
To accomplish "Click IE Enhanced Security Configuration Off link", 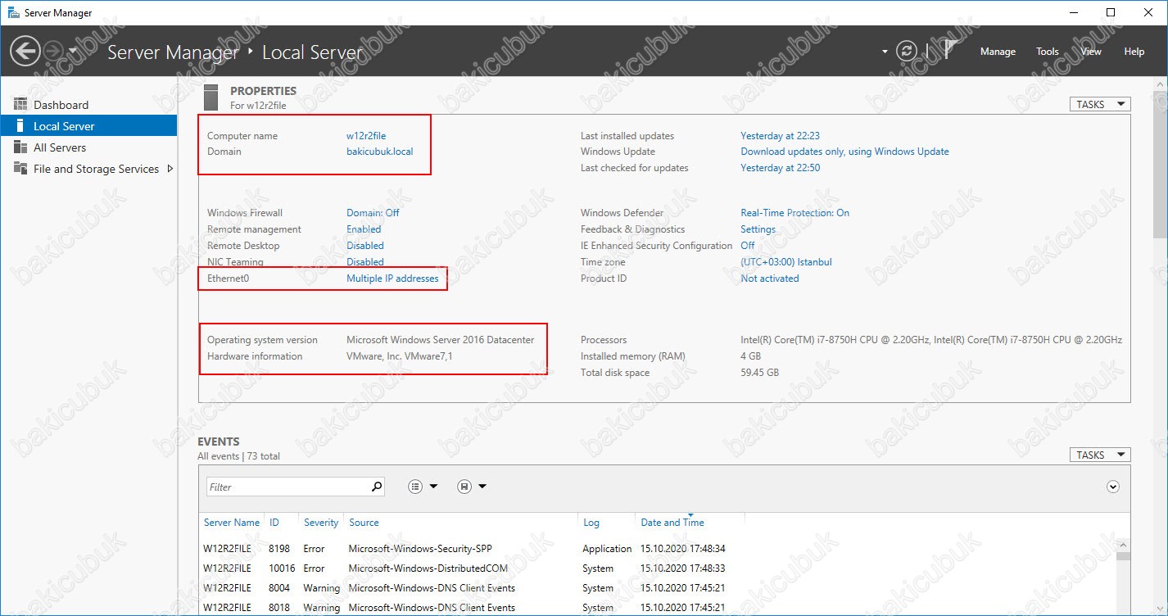I will tap(748, 246).
